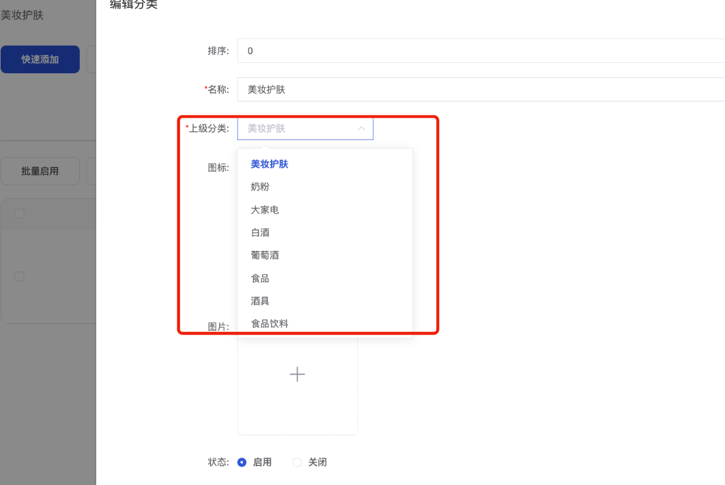Tick the table header select-all checkbox

click(19, 213)
